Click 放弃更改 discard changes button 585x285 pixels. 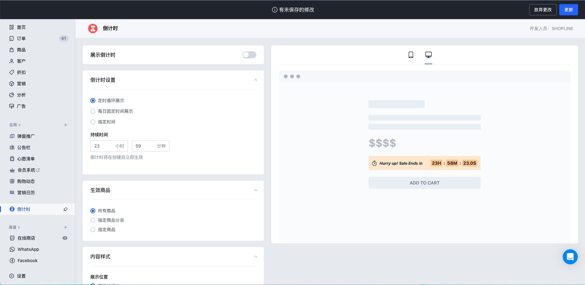(x=543, y=10)
